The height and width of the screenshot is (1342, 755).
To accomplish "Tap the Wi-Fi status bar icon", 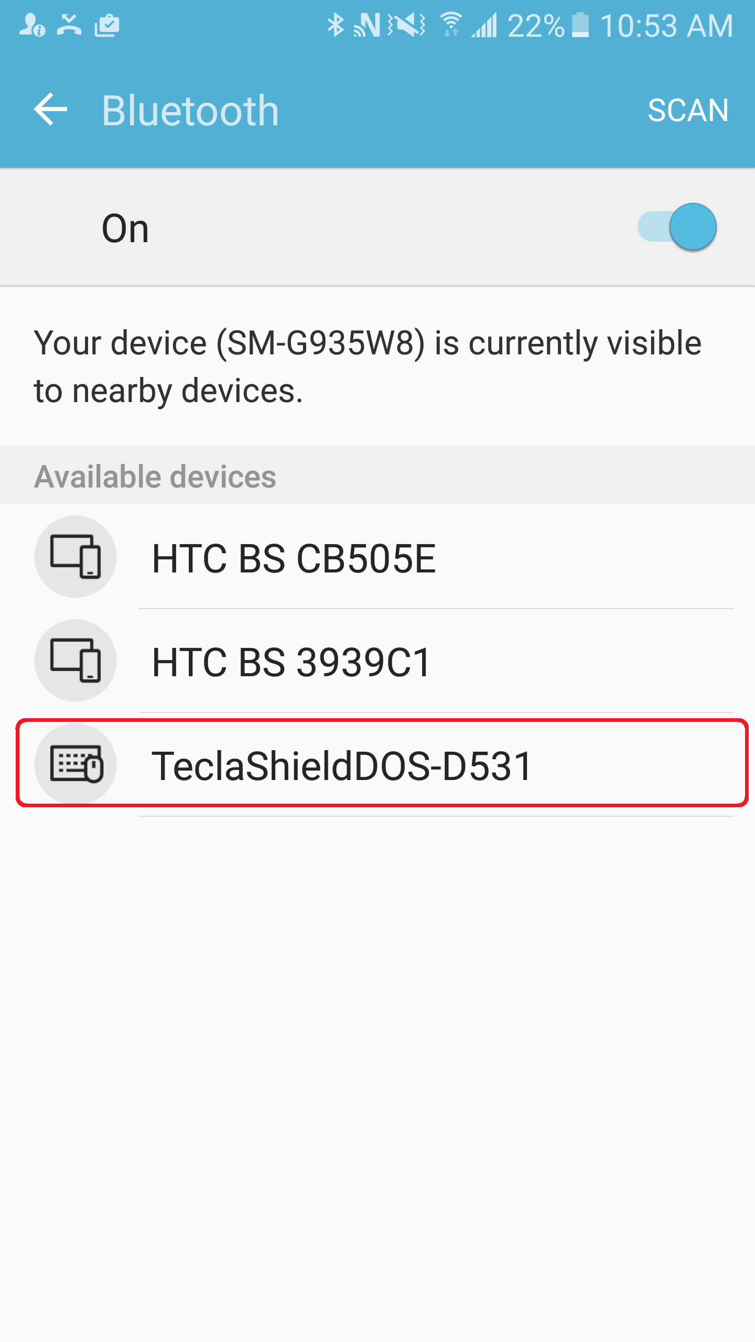I will coord(450,25).
